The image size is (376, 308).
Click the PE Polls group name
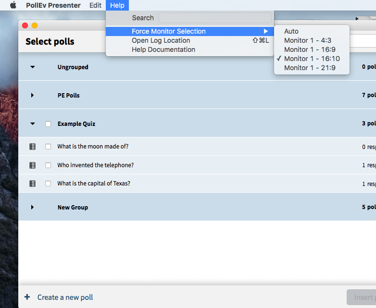point(69,96)
